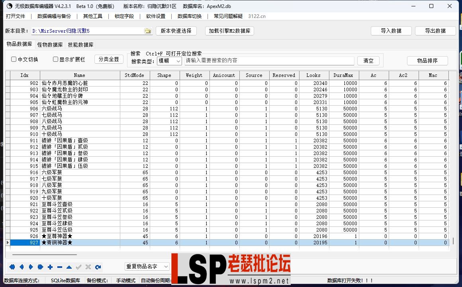Click the Anicount column header

click(224, 75)
